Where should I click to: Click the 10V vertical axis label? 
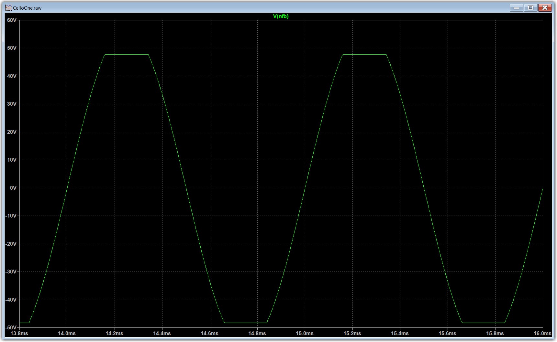coord(12,160)
